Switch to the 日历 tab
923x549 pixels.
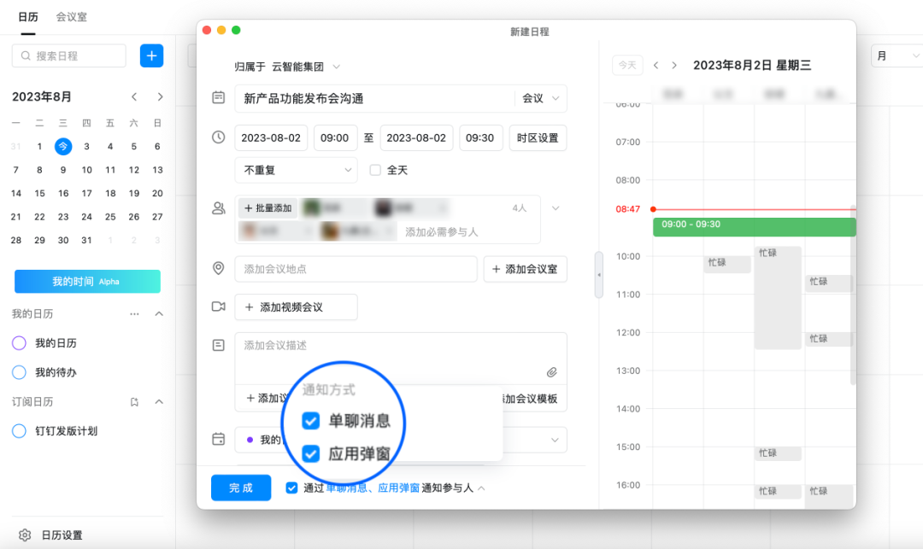click(27, 17)
